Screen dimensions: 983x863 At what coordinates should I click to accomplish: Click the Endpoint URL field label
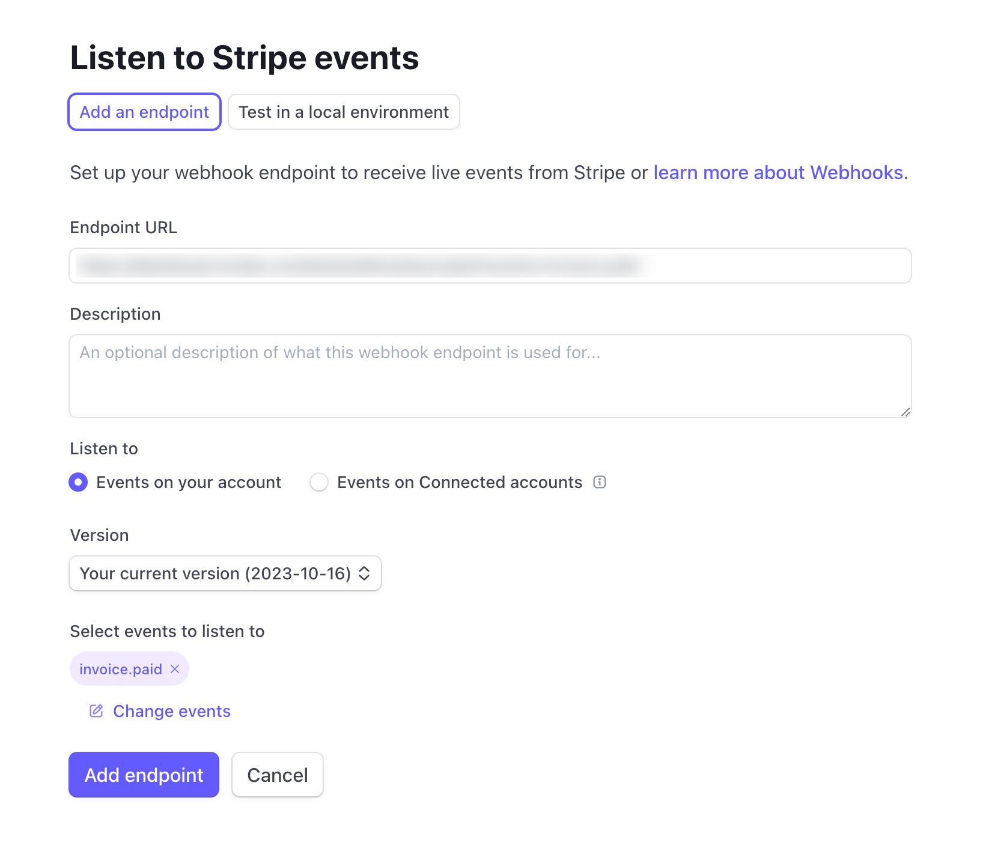[x=124, y=228]
